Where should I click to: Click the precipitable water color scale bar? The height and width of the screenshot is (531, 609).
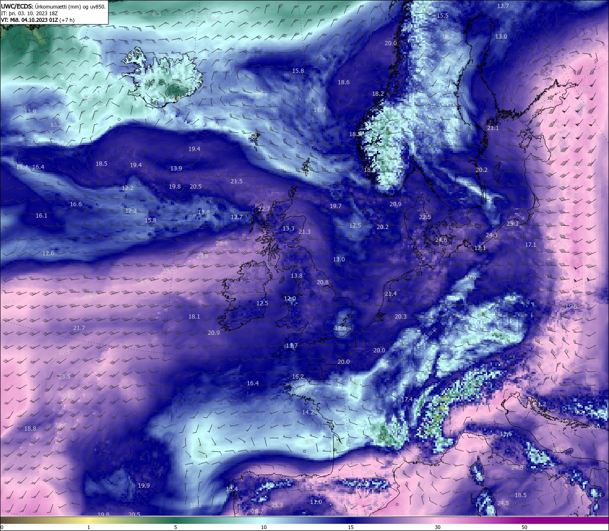tap(304, 521)
